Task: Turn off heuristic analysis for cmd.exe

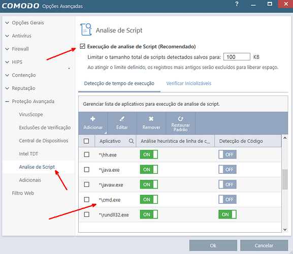Action: [x=149, y=200]
